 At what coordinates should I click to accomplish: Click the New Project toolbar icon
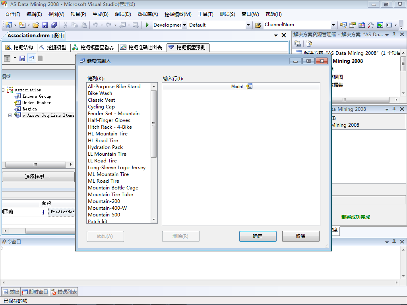point(9,25)
